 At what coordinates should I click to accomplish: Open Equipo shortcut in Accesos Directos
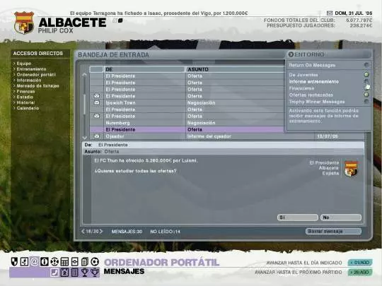(x=23, y=64)
